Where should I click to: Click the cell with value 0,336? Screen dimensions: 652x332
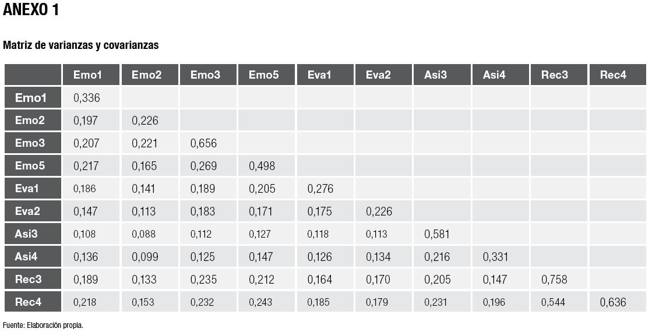(87, 98)
